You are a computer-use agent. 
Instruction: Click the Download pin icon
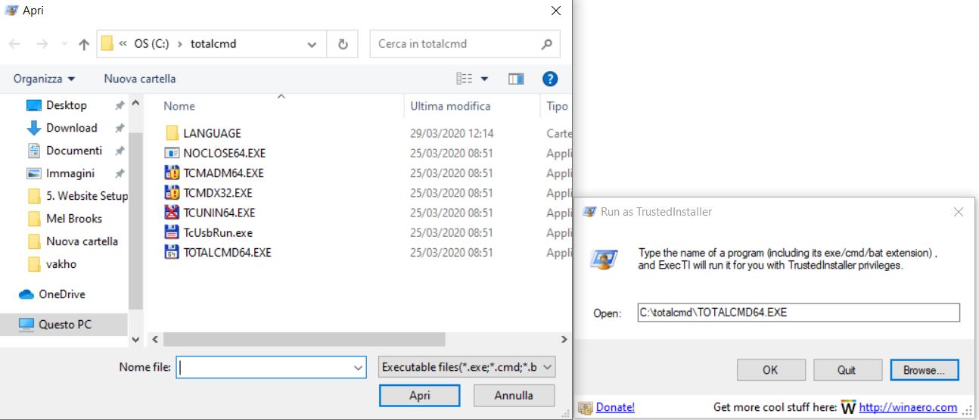point(120,129)
